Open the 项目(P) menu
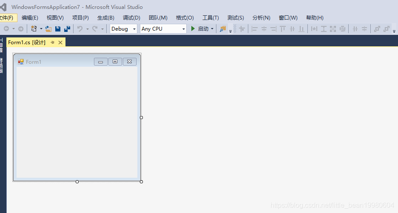This screenshot has width=398, height=213. 80,18
